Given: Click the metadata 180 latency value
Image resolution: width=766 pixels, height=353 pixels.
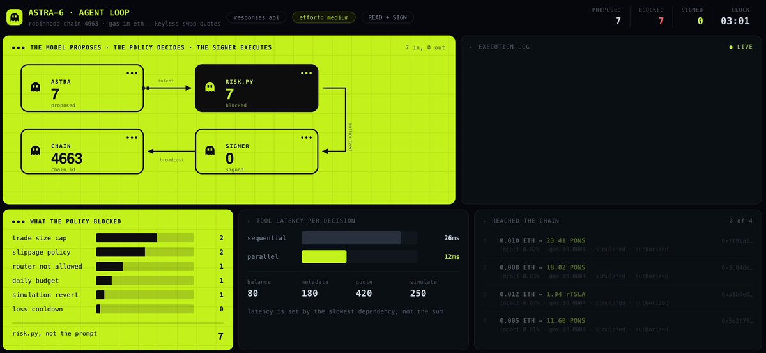Looking at the screenshot, I should (309, 294).
